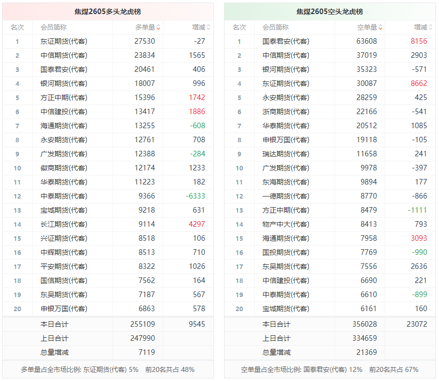Click the red change value 1886
439x381 pixels.
197,112
